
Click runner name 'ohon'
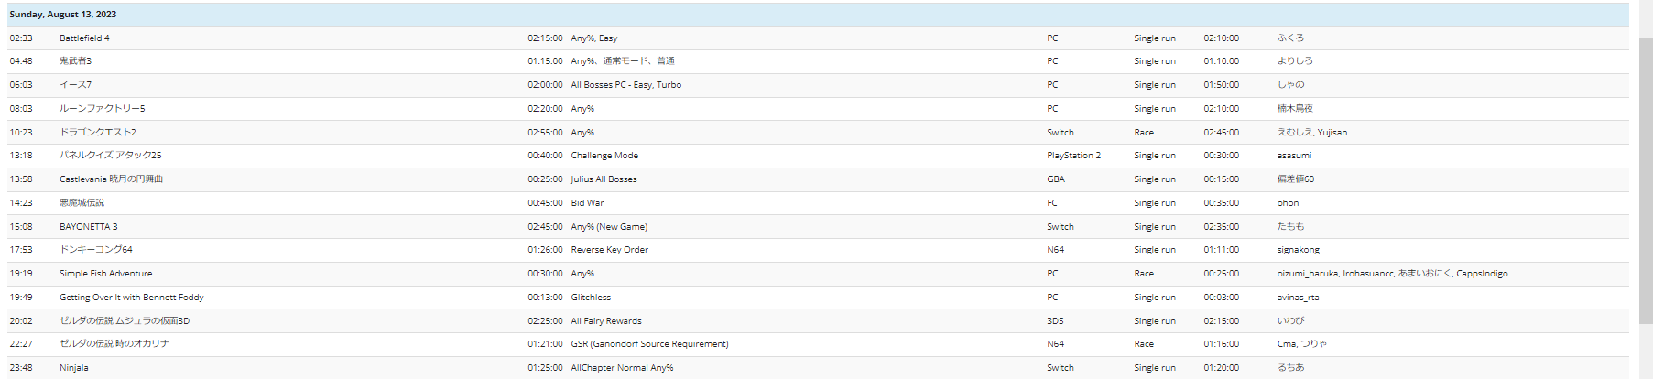pos(1288,203)
